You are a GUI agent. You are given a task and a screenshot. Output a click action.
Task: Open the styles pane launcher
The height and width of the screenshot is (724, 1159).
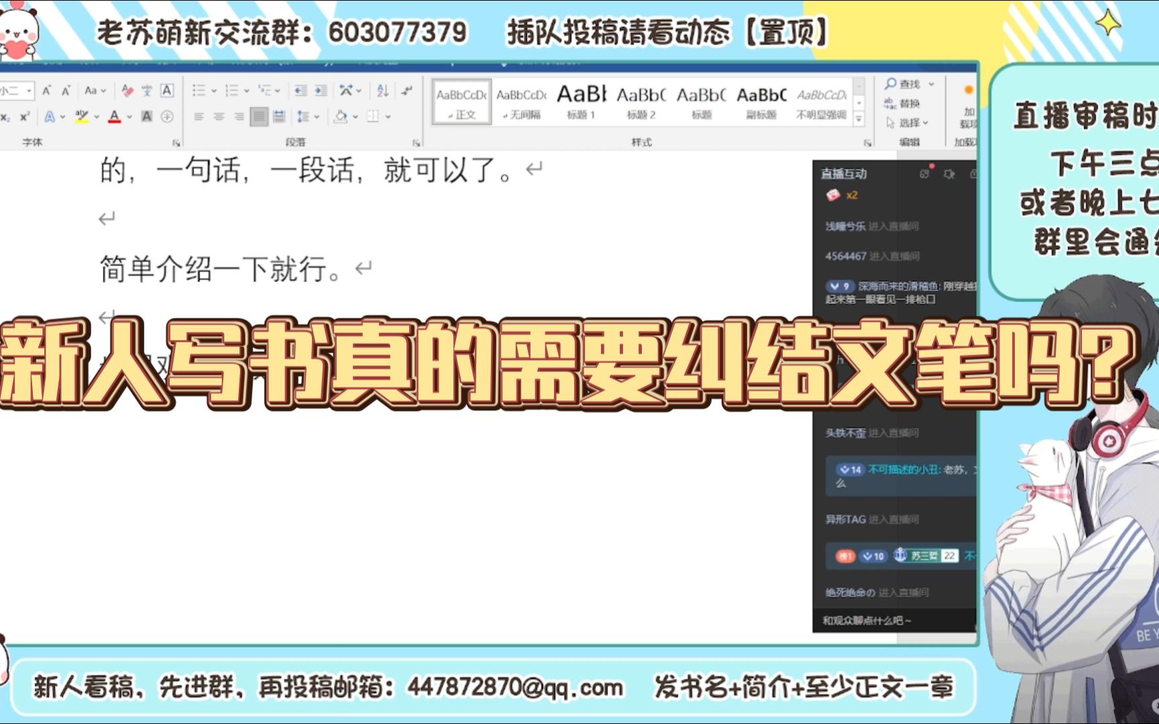tap(867, 143)
